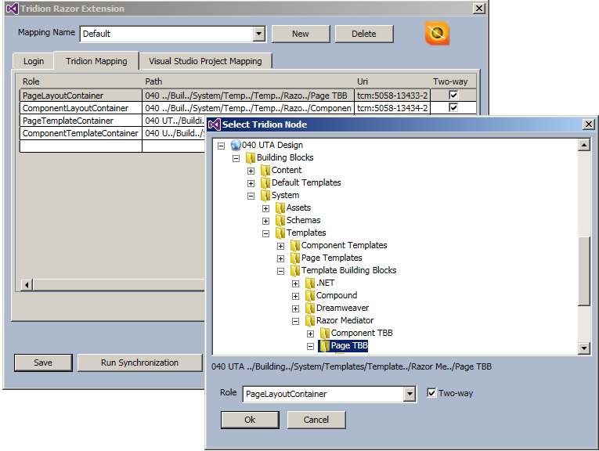599x451 pixels.
Task: Click the orange Tridion logo icon
Action: pyautogui.click(x=437, y=33)
